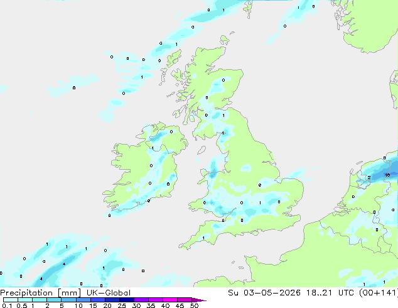
Task: Click the date 'Su 03-05-2026' text
Action: (x=264, y=293)
